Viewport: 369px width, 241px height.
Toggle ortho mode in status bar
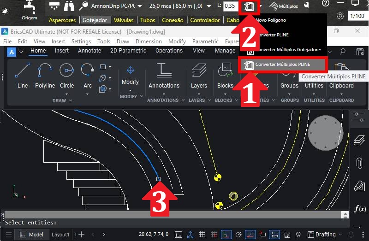(226, 235)
